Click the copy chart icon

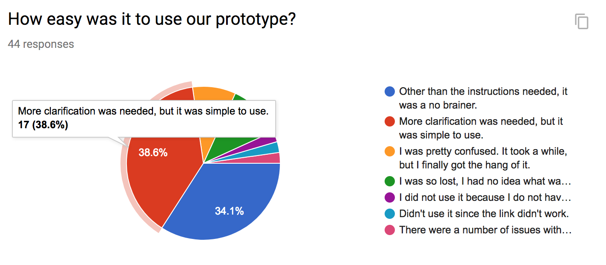(582, 21)
